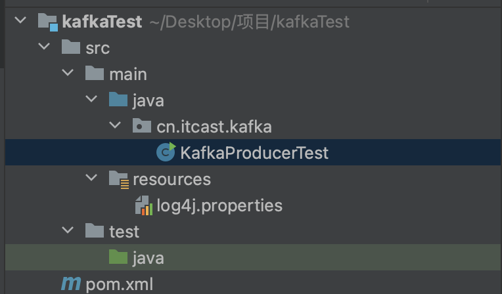Click the log4j.properties file icon
The width and height of the screenshot is (502, 294).
pyautogui.click(x=143, y=205)
